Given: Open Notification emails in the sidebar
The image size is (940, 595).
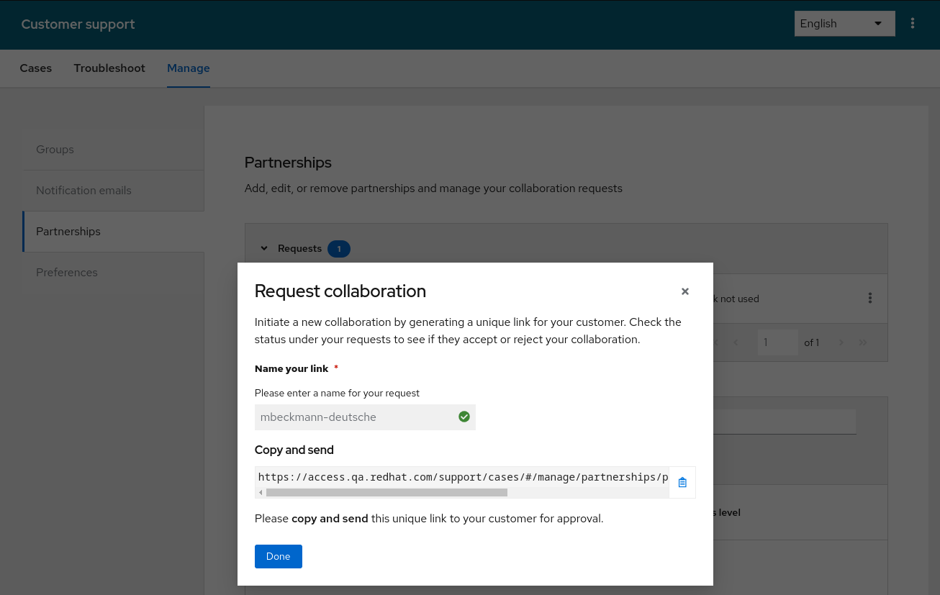Looking at the screenshot, I should [x=113, y=191].
